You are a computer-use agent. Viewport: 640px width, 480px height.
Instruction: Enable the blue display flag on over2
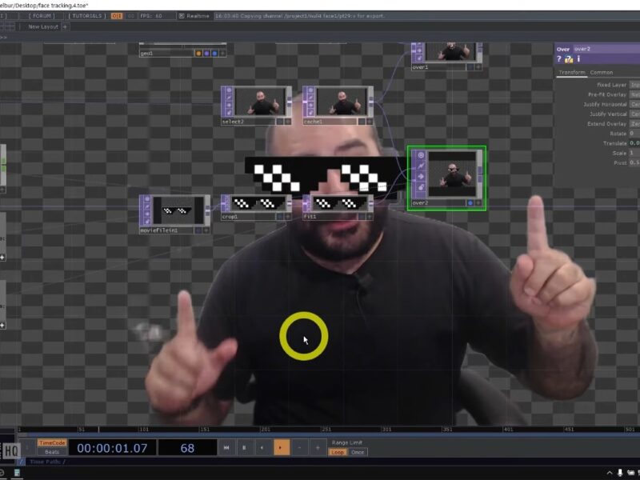470,203
